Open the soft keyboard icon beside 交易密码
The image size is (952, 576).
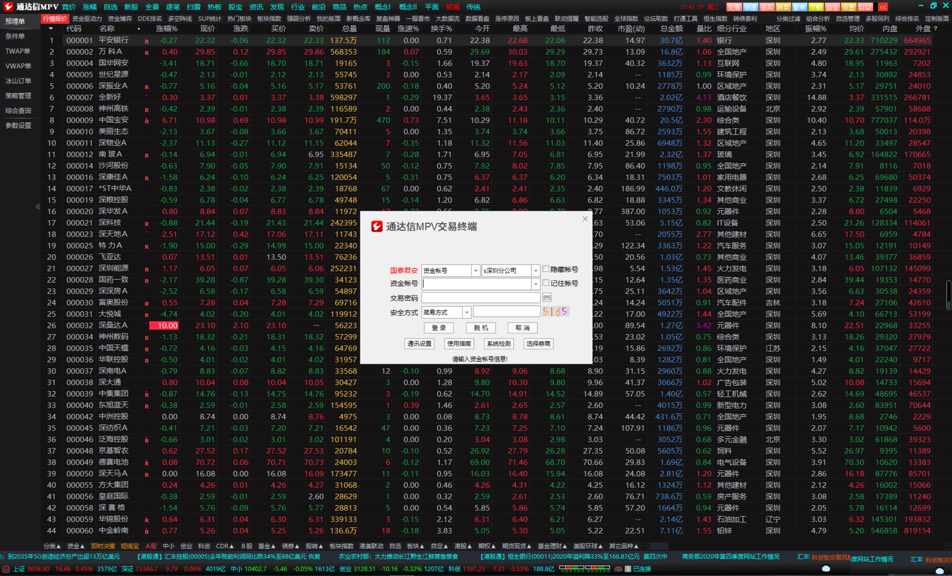(547, 297)
